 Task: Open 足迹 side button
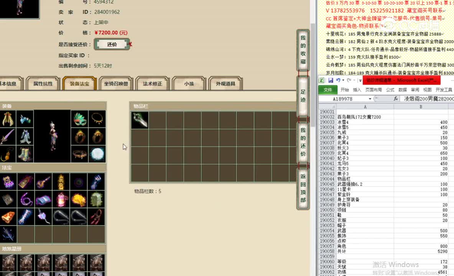pos(303,96)
